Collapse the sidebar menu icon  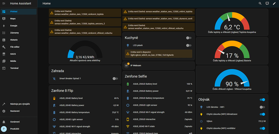pos(4,3)
